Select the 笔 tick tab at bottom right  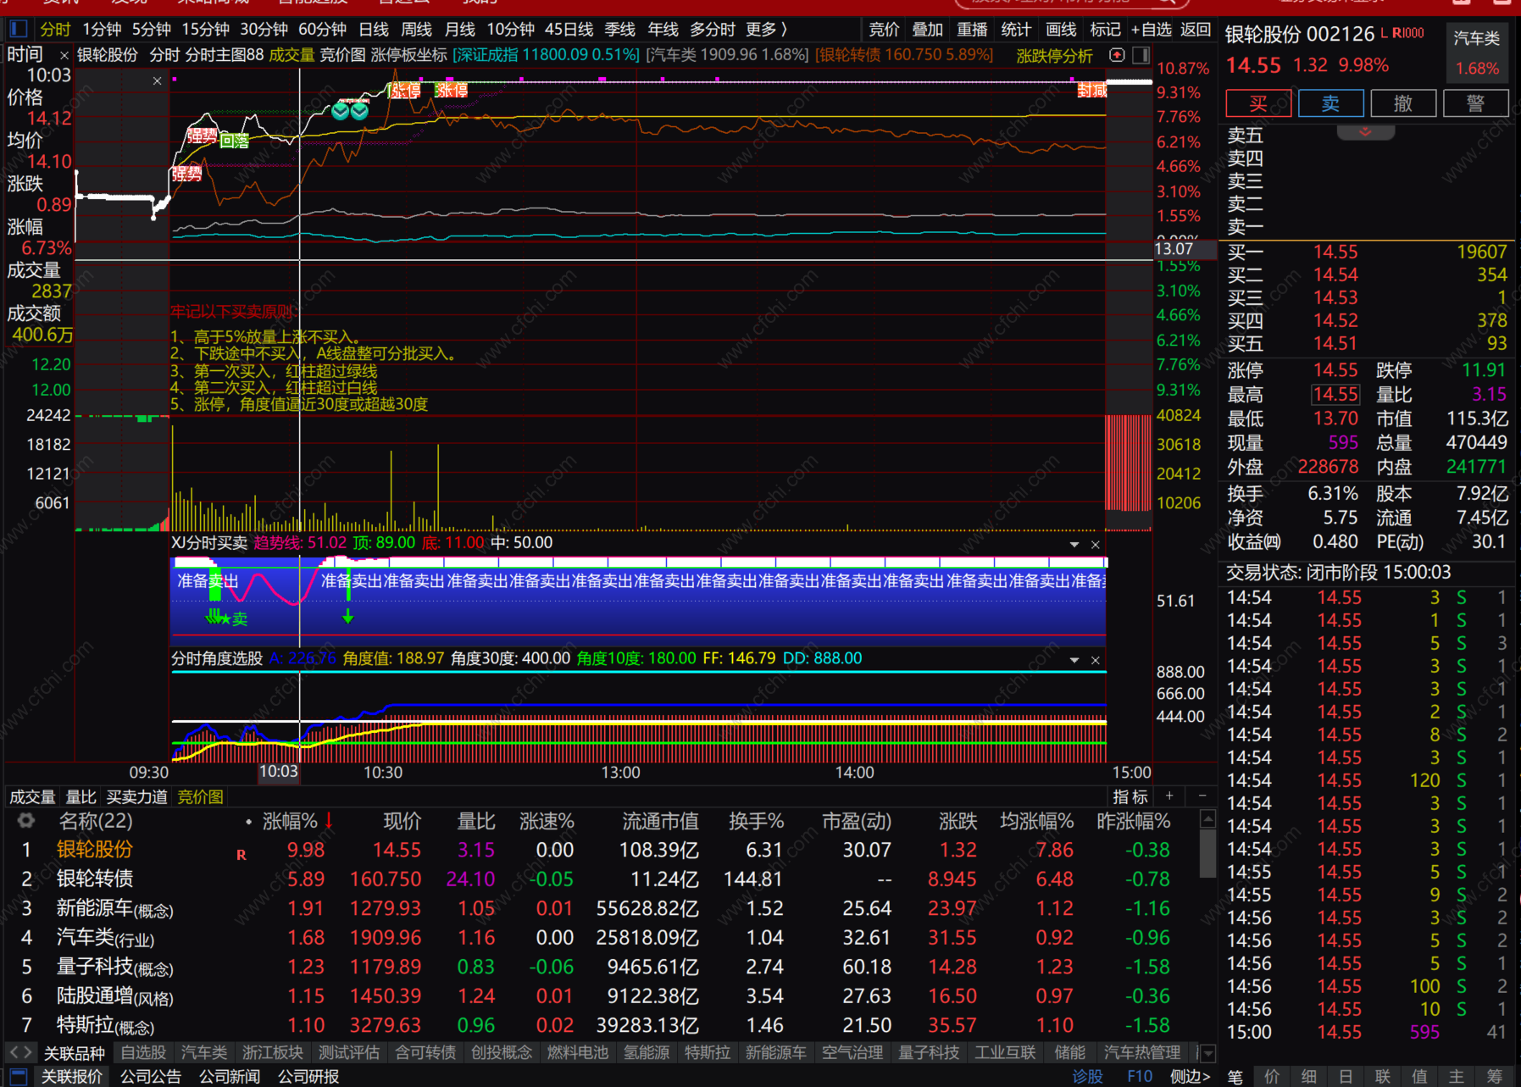coord(1235,1077)
